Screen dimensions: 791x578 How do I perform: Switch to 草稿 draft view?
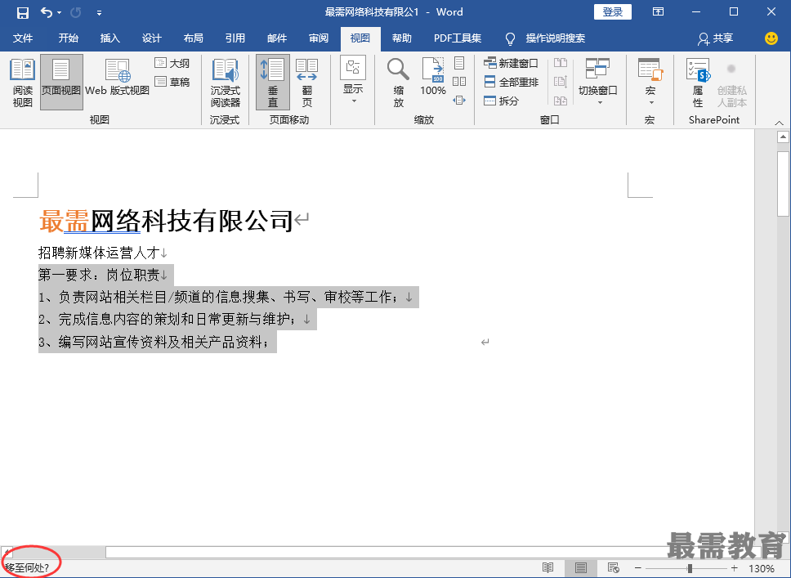click(172, 81)
